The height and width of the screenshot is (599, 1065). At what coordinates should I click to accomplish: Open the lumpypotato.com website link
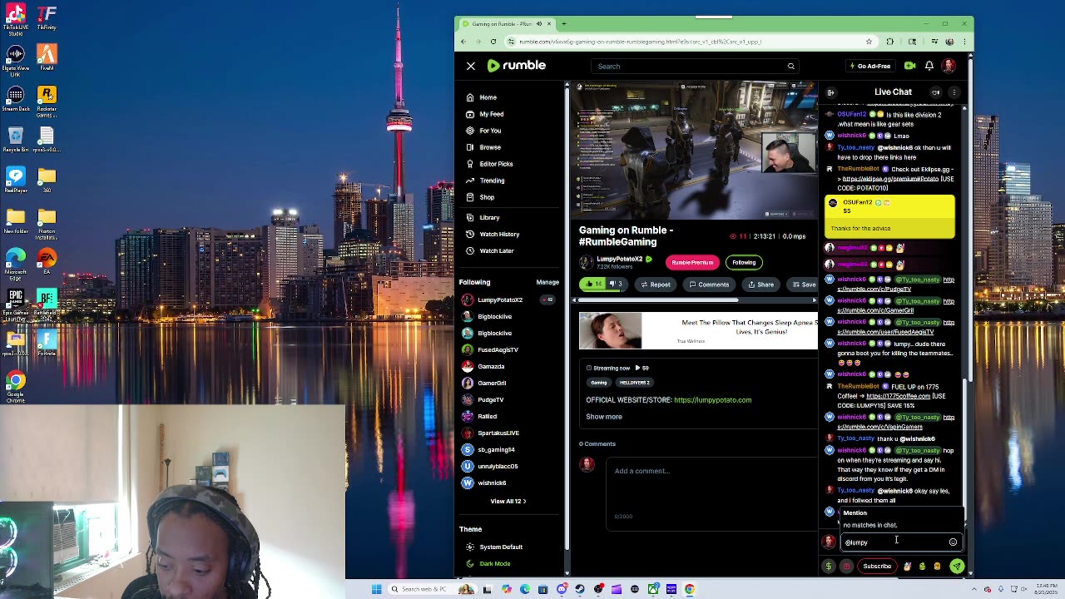pyautogui.click(x=712, y=400)
